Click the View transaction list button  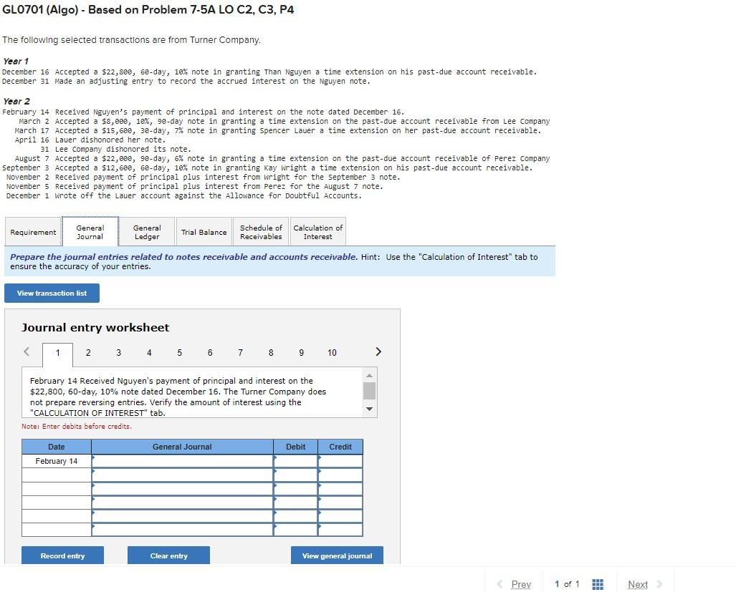pyautogui.click(x=52, y=292)
